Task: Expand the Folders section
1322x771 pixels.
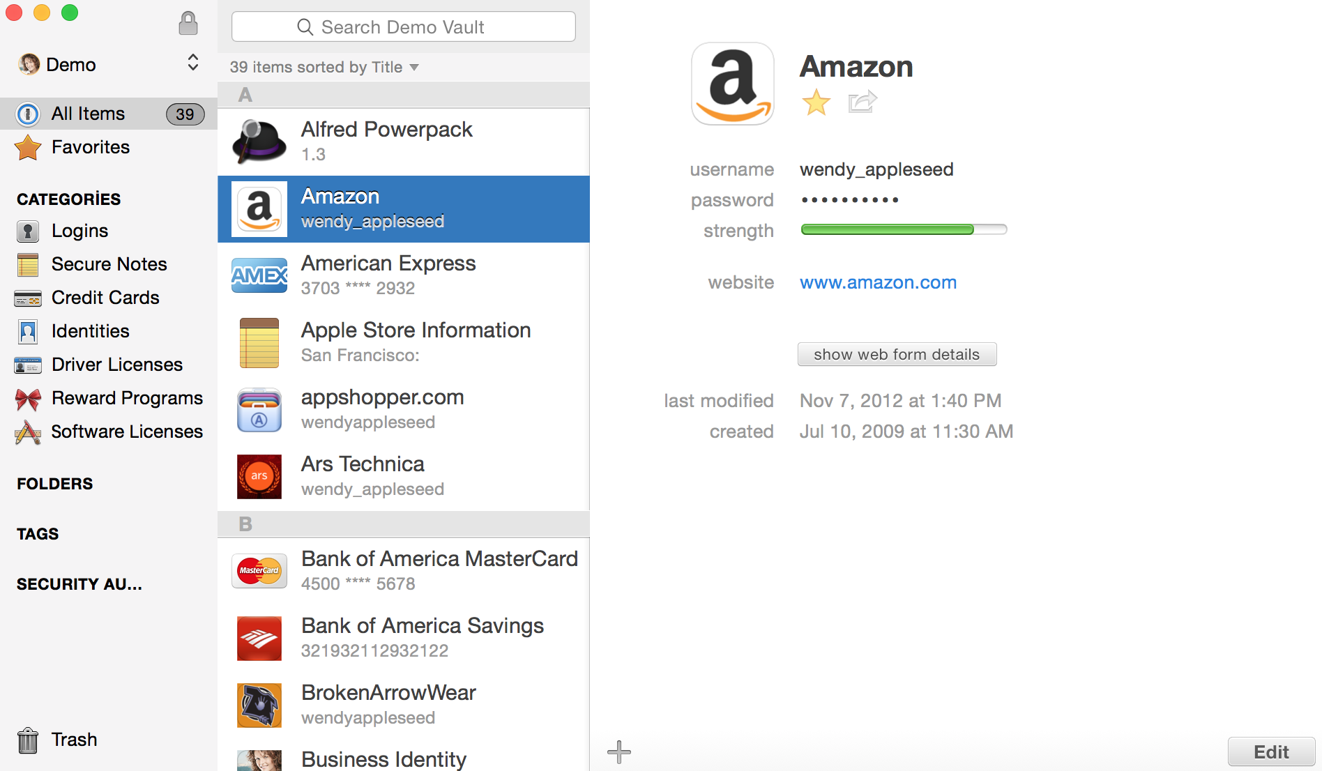Action: click(x=54, y=484)
